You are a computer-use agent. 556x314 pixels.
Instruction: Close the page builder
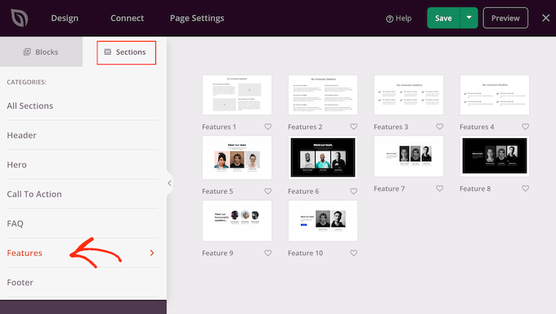(545, 18)
